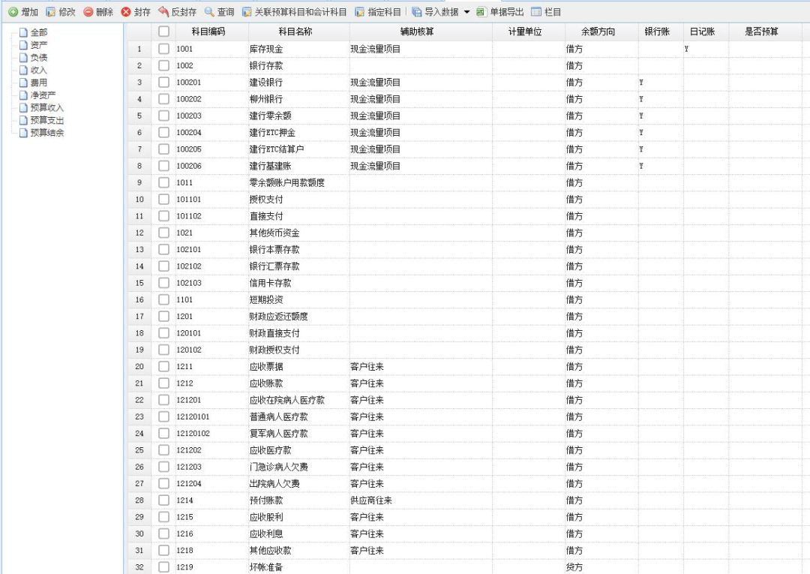The height and width of the screenshot is (574, 810).
Task: Click the 封存 (archive) toolbar icon
Action: click(126, 12)
